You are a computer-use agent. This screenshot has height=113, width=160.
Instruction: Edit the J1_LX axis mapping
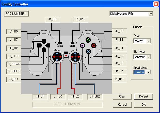tap(58, 96)
